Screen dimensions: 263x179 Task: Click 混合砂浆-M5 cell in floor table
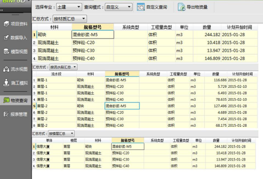[x=127, y=147]
